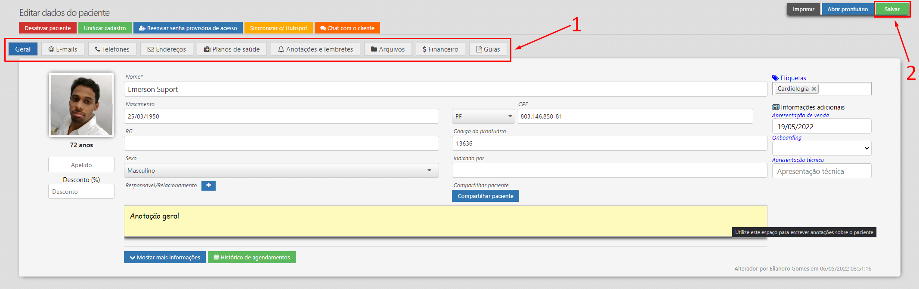The width and height of the screenshot is (919, 289).
Task: Open the Arquivos tab
Action: pos(388,49)
